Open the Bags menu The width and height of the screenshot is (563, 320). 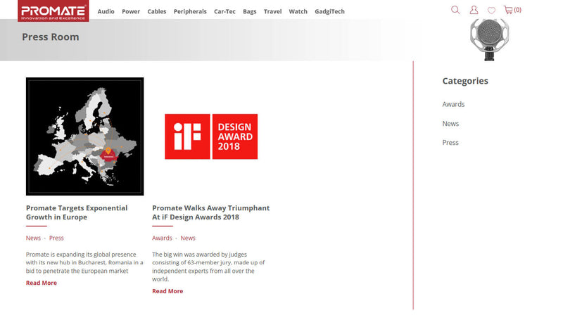coord(250,11)
